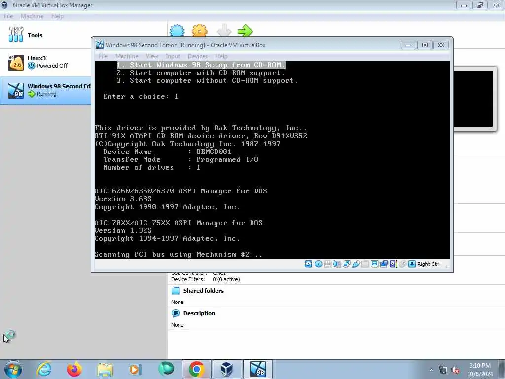Click the display indicator in VM status bar
Screen dimensions: 505x379
(x=375, y=264)
